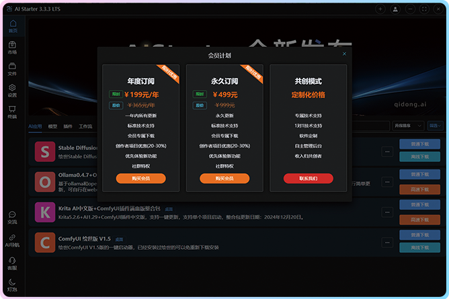Click the 原价 badge on 永久订阅 card
449x299 pixels.
pos(200,105)
